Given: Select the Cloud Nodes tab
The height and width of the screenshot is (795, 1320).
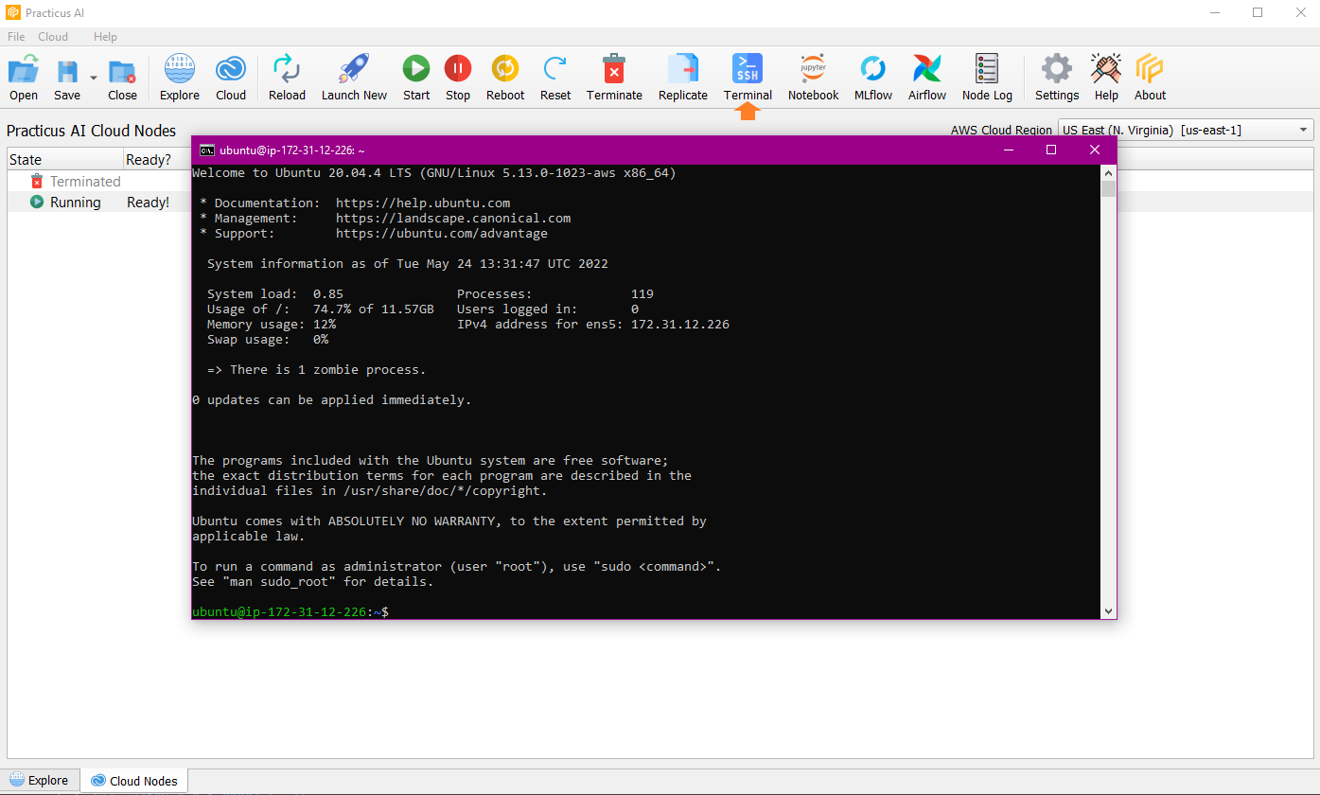Looking at the screenshot, I should [x=133, y=780].
